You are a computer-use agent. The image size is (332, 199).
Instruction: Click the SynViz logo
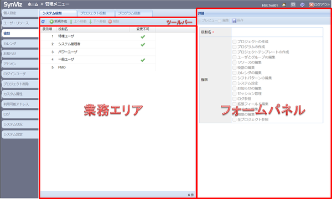pyautogui.click(x=13, y=4)
